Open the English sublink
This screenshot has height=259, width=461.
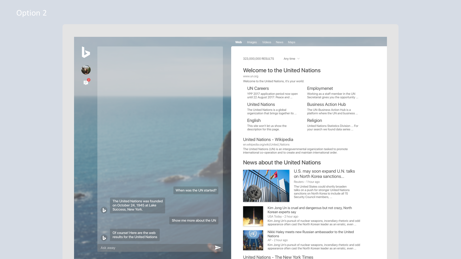[254, 121]
